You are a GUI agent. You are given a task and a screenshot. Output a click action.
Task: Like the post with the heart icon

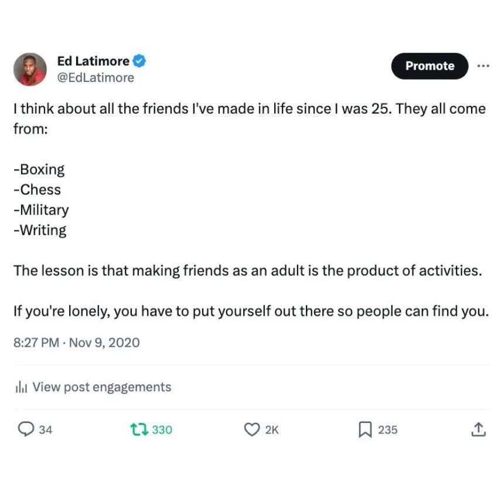click(x=251, y=429)
